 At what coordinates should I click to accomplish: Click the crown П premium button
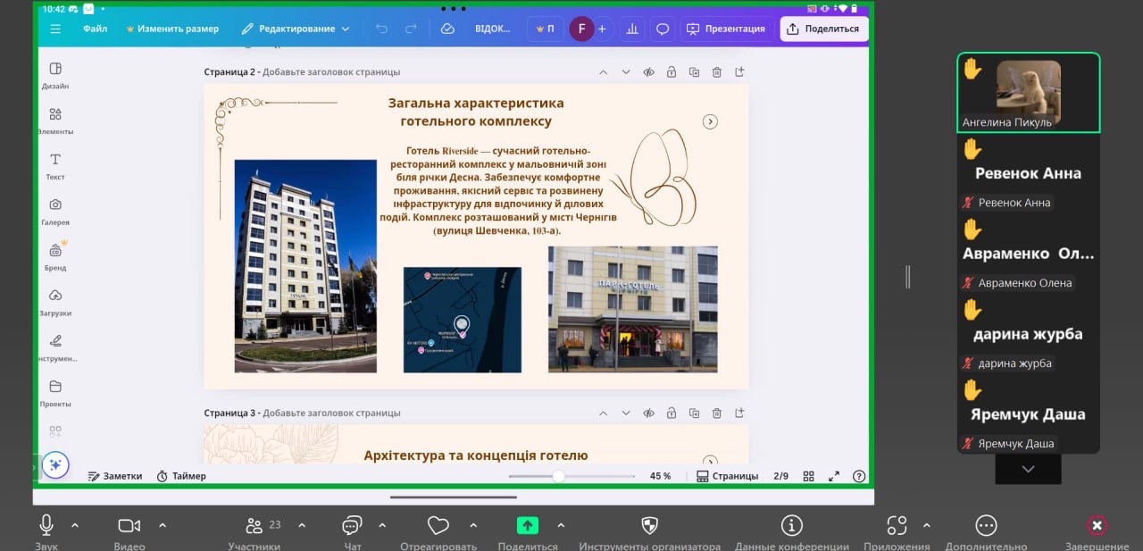[x=545, y=29]
